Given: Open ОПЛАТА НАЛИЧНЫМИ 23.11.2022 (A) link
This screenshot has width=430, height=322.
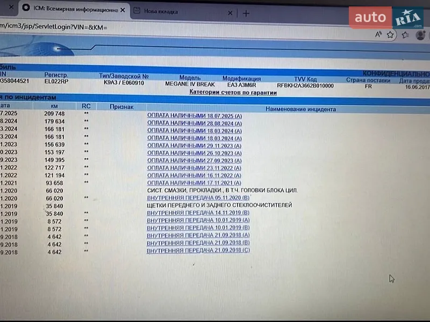Looking at the screenshot, I should coord(194,168).
